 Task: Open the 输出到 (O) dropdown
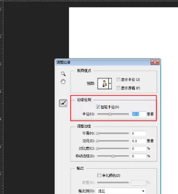coord(121,191)
